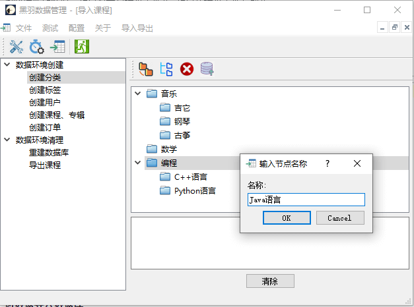Click the app logo in title bar
Viewport: 414px width, 307px height.
click(11, 10)
